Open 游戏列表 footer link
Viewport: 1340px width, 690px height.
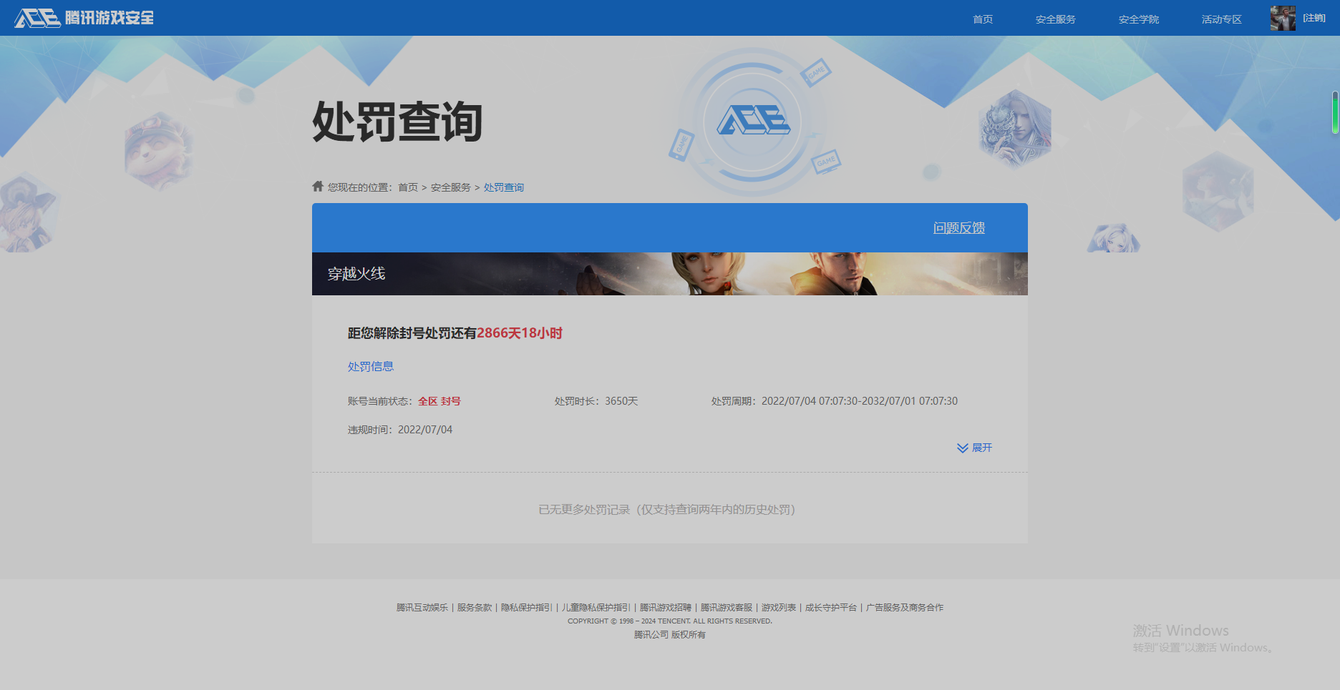(x=779, y=607)
